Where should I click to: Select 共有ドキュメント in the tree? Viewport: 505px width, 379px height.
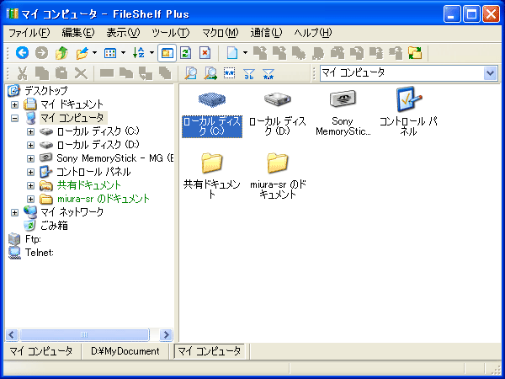coord(89,185)
